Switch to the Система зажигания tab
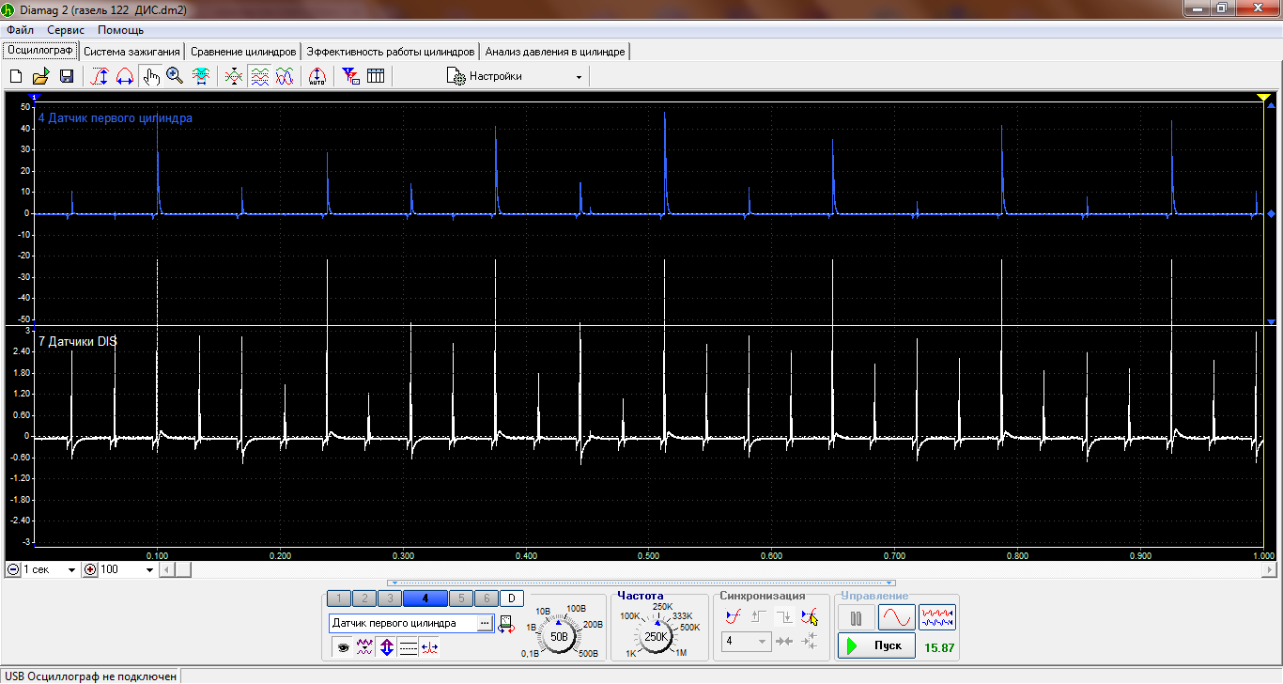The image size is (1283, 684). [x=131, y=52]
